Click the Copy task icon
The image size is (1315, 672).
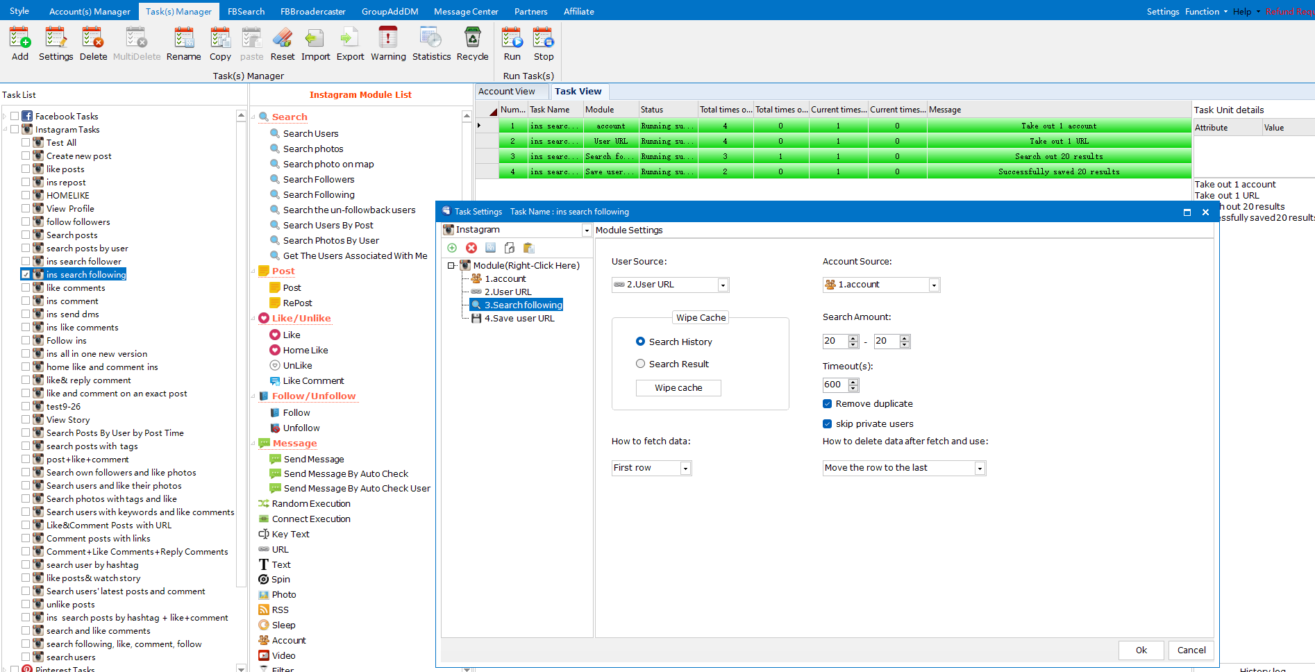(x=220, y=43)
